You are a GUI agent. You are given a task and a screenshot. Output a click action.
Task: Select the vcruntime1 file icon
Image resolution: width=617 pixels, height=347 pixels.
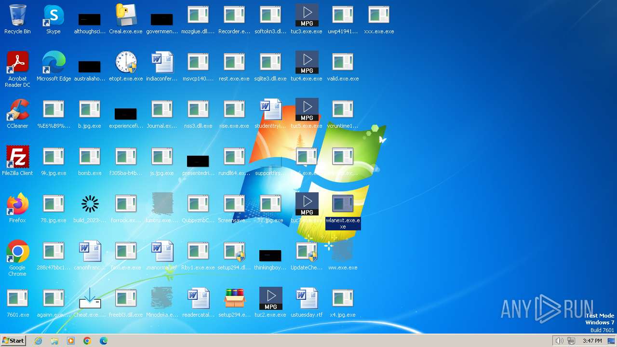point(343,110)
